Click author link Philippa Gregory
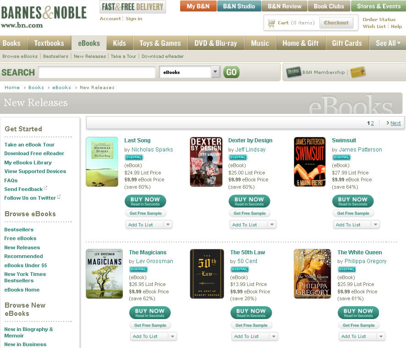This screenshot has width=406, height=348. tap(365, 261)
